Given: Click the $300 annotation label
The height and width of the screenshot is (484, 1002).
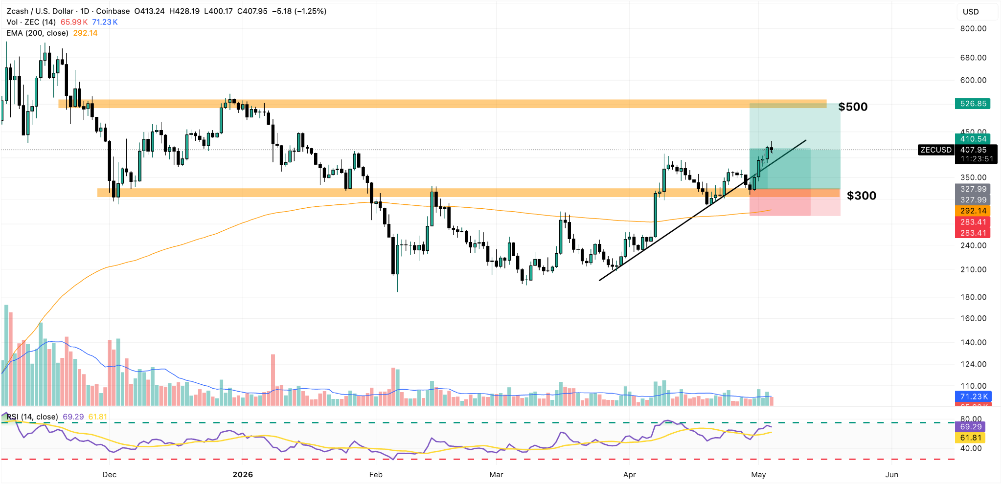Looking at the screenshot, I should pyautogui.click(x=862, y=196).
